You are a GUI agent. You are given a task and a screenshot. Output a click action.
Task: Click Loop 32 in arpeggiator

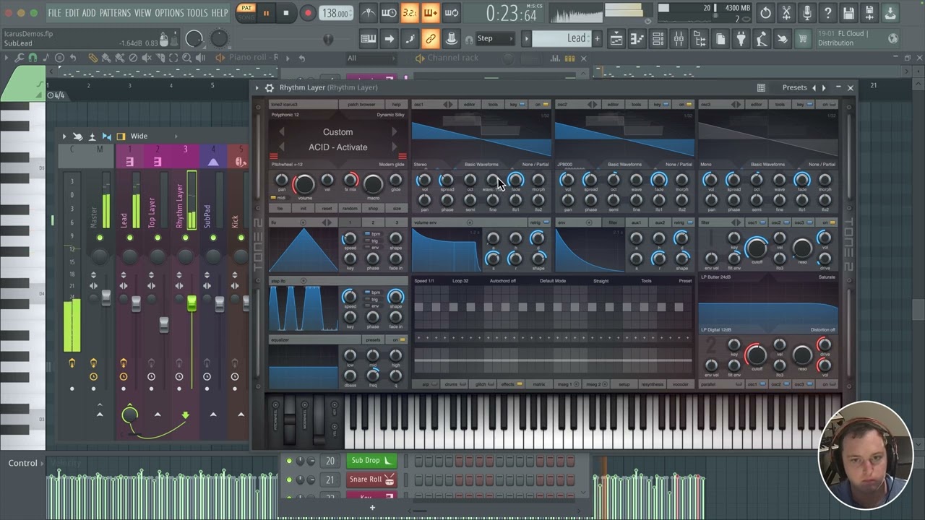pos(460,281)
